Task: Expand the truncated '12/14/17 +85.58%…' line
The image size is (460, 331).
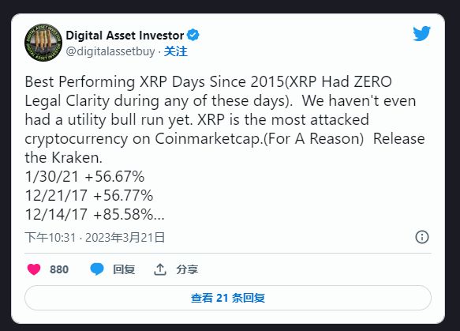Action: [x=95, y=214]
